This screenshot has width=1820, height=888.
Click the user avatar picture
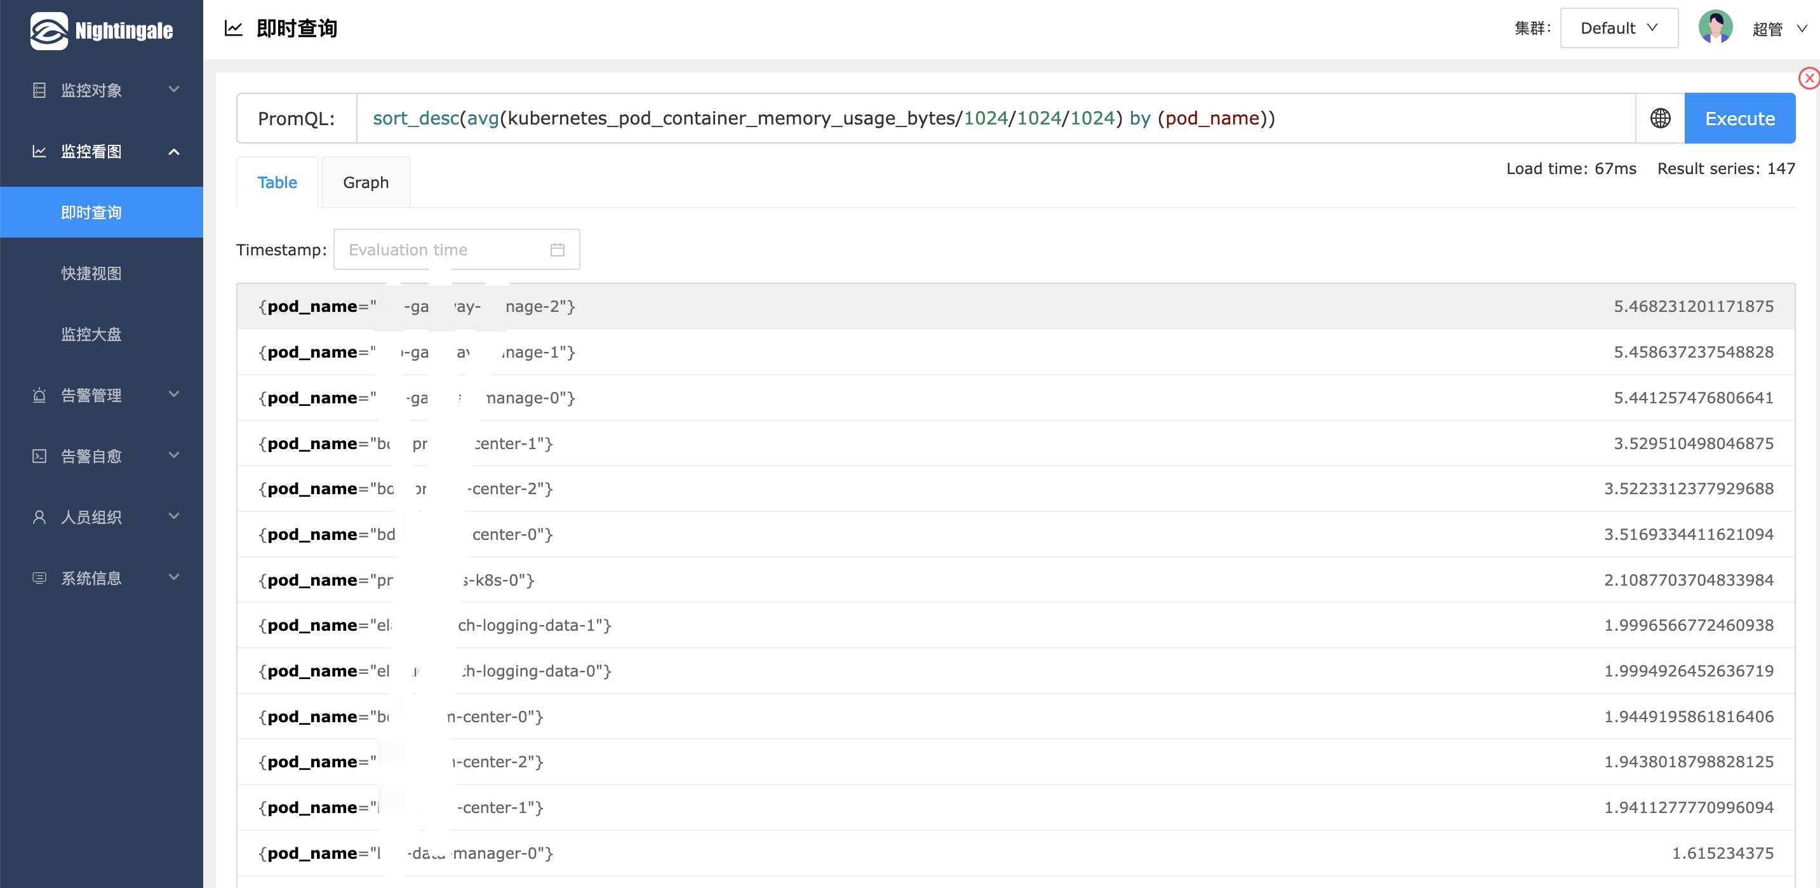[1715, 28]
